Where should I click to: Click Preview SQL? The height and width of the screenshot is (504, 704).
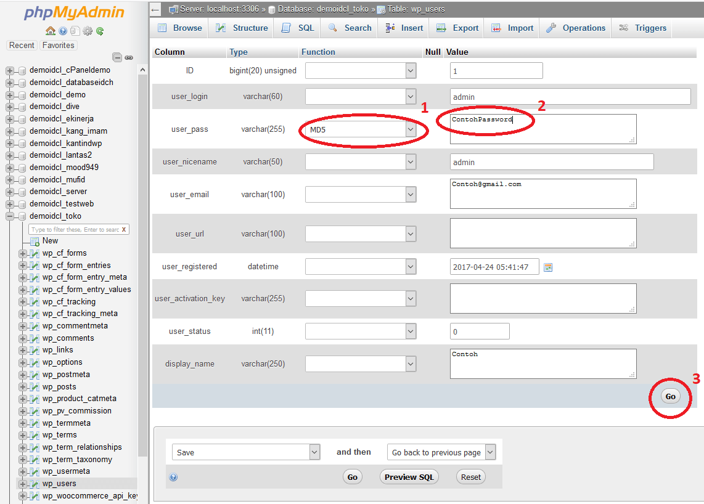point(409,476)
